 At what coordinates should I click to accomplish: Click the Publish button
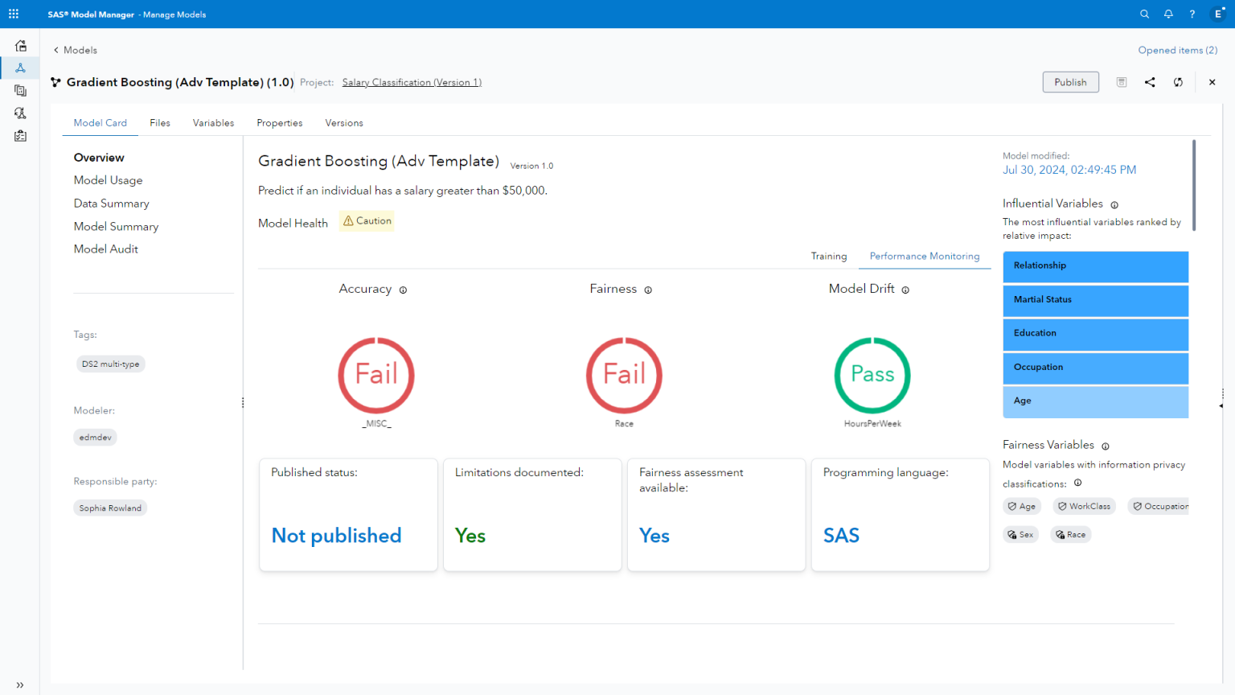coord(1070,81)
